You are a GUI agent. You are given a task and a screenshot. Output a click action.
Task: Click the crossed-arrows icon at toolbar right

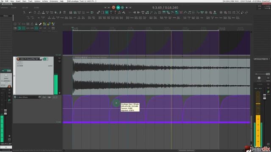pyautogui.click(x=238, y=12)
